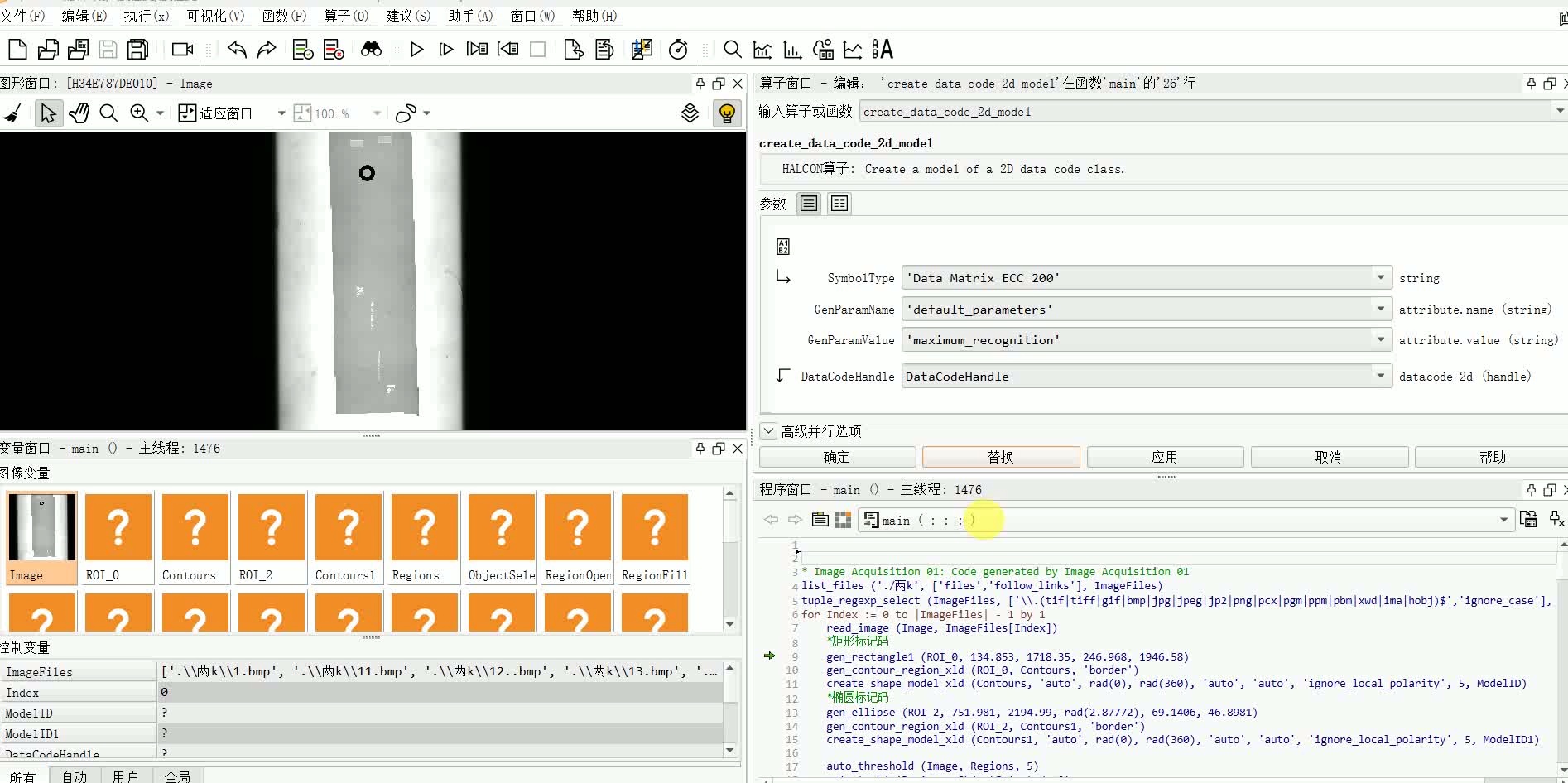1568x783 pixels.
Task: Toggle the light bulb icon in graphics window
Action: point(727,113)
